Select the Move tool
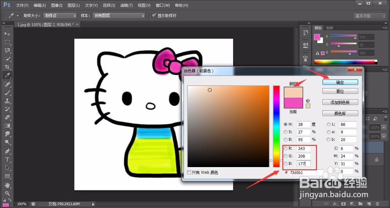390x208 pixels. pyautogui.click(x=7, y=33)
